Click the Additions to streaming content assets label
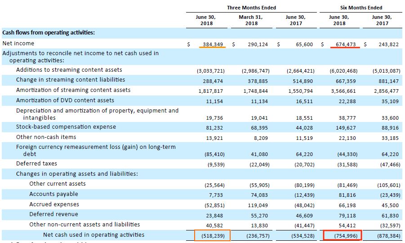The width and height of the screenshot is (405, 243). click(x=69, y=70)
